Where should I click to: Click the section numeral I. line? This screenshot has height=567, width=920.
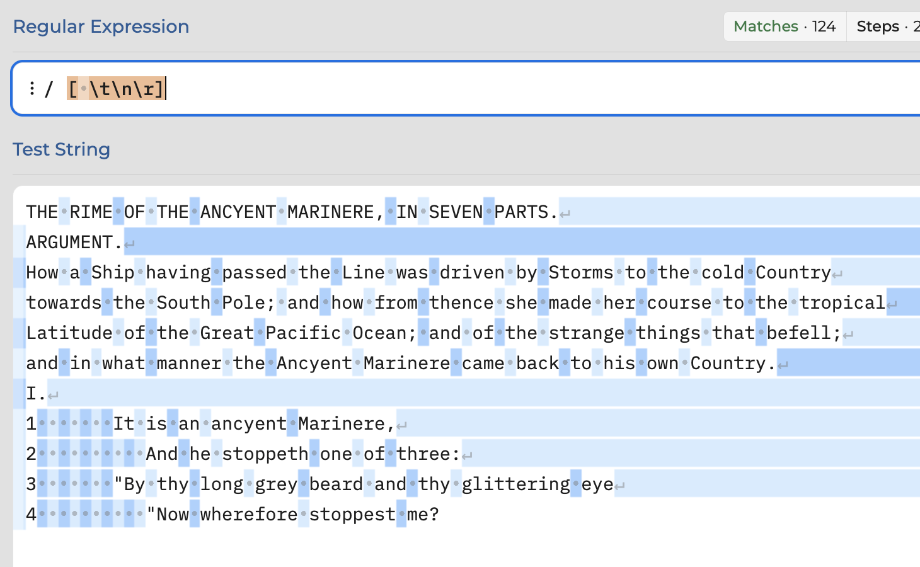(x=37, y=393)
